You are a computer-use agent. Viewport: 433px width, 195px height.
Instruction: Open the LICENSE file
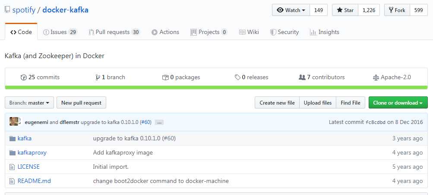tap(28, 167)
